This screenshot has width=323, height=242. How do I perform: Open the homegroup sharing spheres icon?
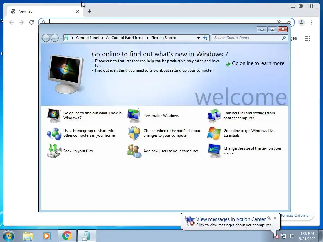[x=54, y=133]
